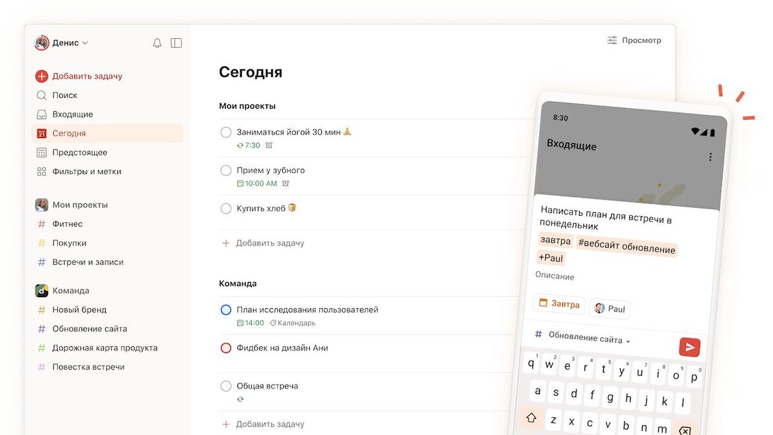773x435 pixels.
Task: Click the alarm icon on yoga task
Action: click(269, 146)
